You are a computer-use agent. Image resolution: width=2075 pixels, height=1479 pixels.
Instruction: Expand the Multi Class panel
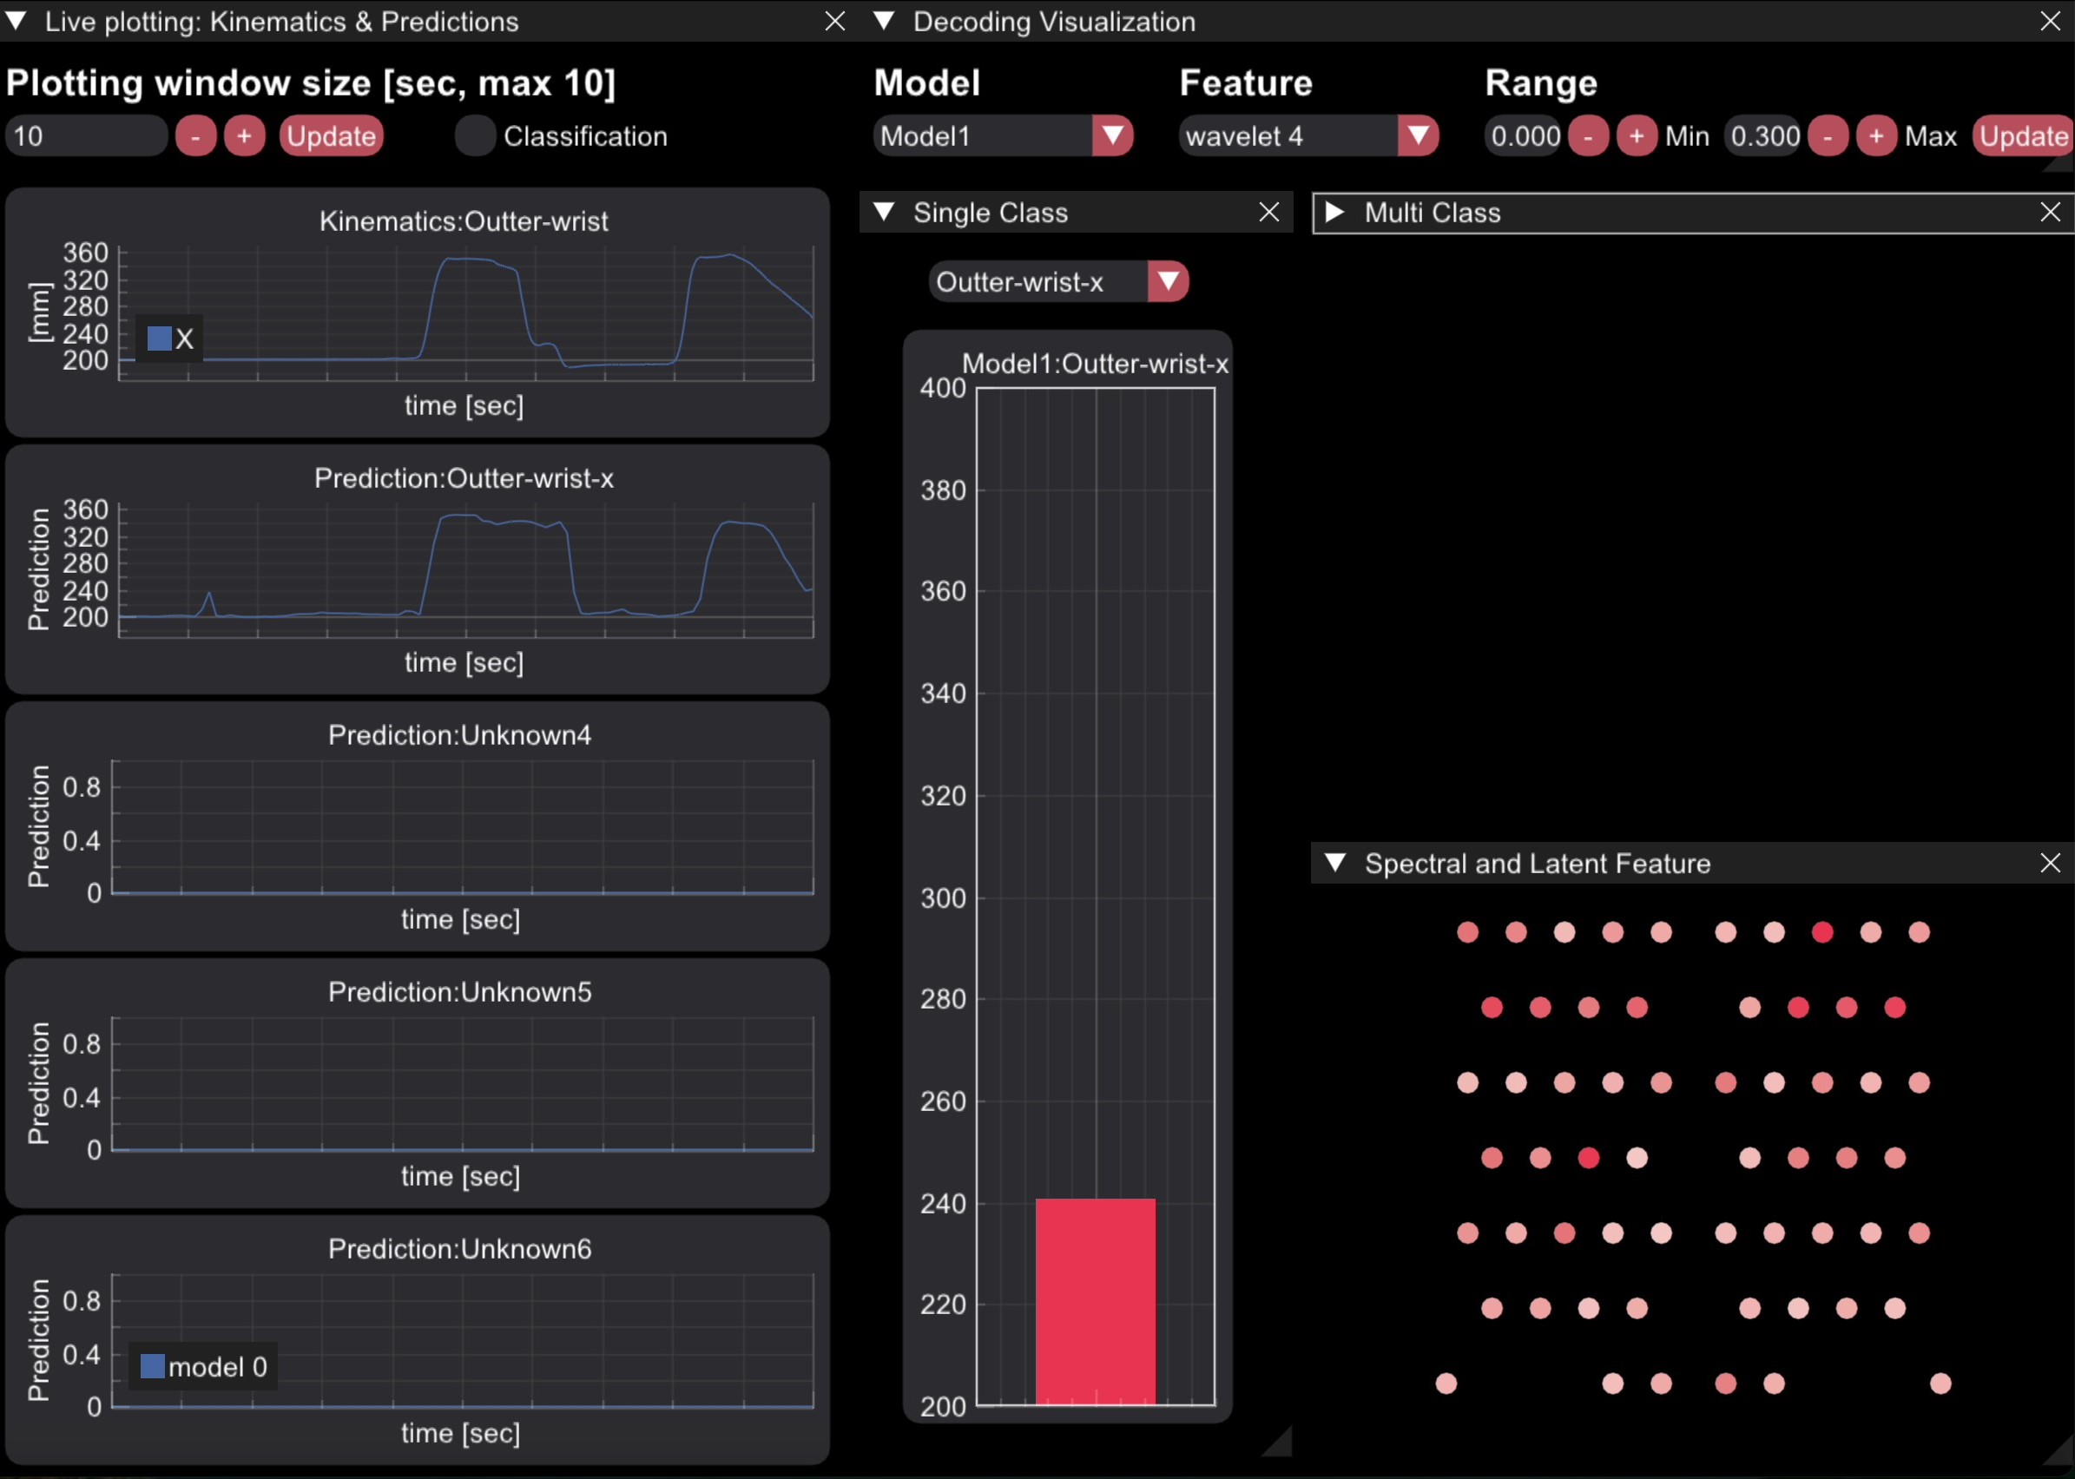[1334, 212]
